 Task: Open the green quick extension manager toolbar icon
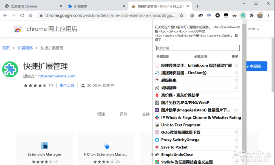pos(243,15)
